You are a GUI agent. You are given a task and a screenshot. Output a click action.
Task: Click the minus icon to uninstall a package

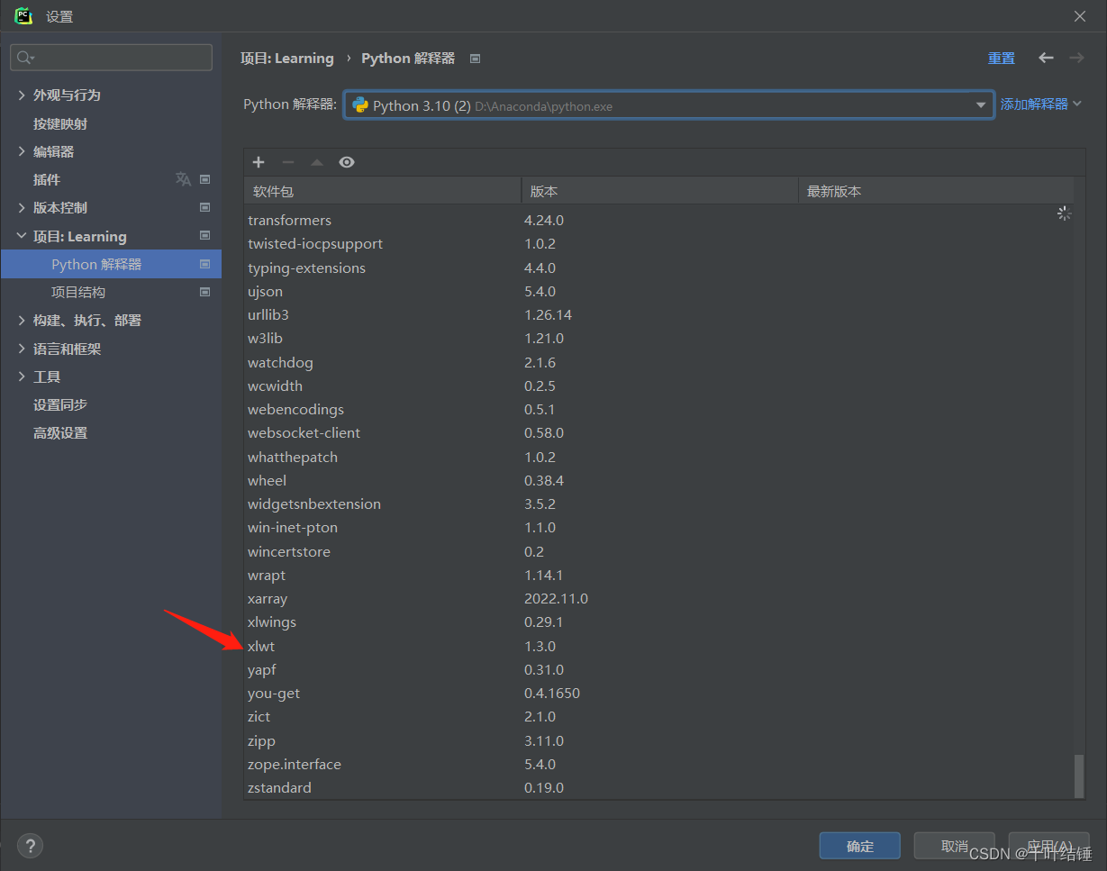pos(287,162)
